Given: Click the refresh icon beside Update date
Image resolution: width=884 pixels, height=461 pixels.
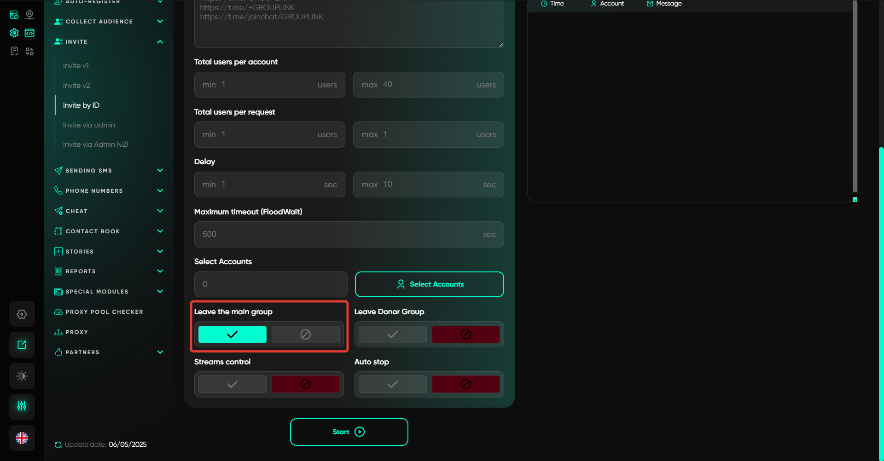Looking at the screenshot, I should tap(58, 444).
